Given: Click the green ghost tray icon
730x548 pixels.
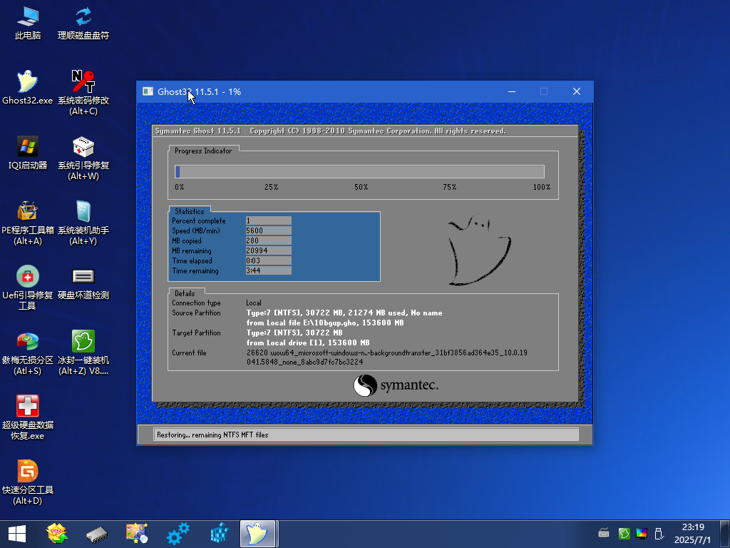Looking at the screenshot, I should click(624, 533).
